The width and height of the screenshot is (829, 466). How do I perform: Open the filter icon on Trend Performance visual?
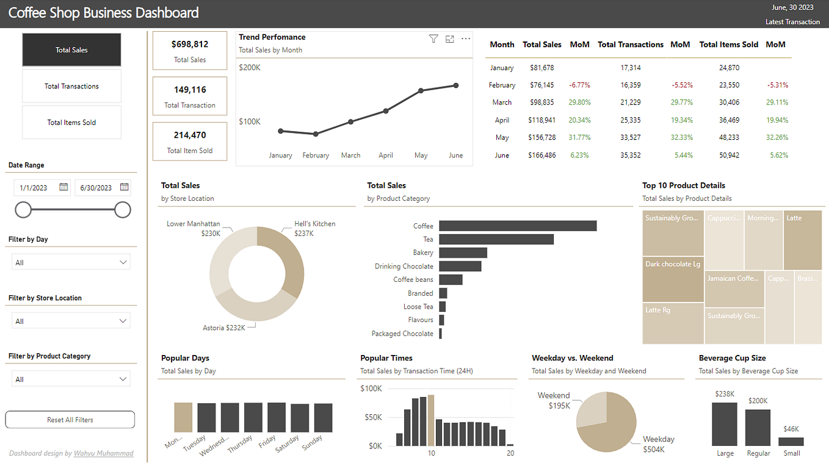point(433,38)
